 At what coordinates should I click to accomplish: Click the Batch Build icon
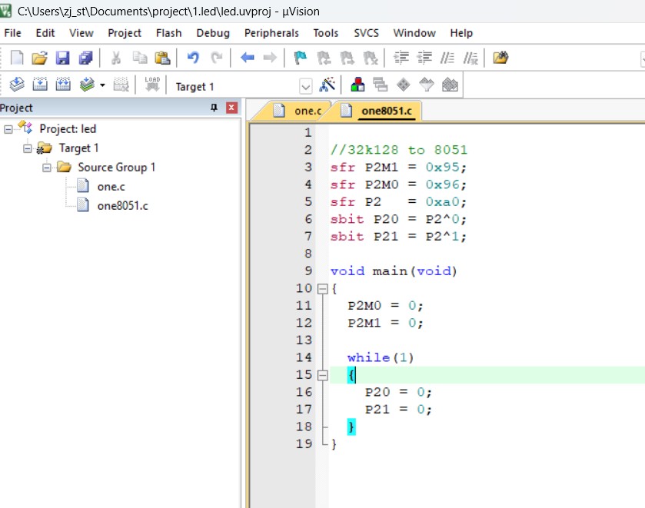coord(87,85)
